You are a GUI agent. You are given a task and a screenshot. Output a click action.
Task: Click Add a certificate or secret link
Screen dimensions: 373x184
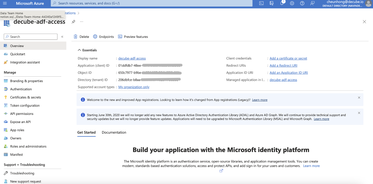point(288,59)
